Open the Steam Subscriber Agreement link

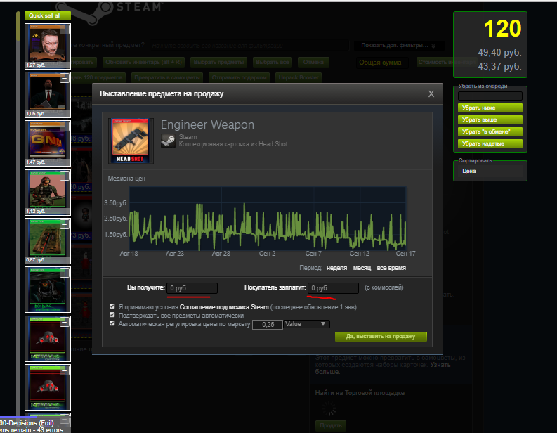point(224,306)
